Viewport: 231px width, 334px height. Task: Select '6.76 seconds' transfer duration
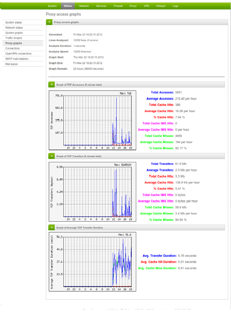coord(187,256)
